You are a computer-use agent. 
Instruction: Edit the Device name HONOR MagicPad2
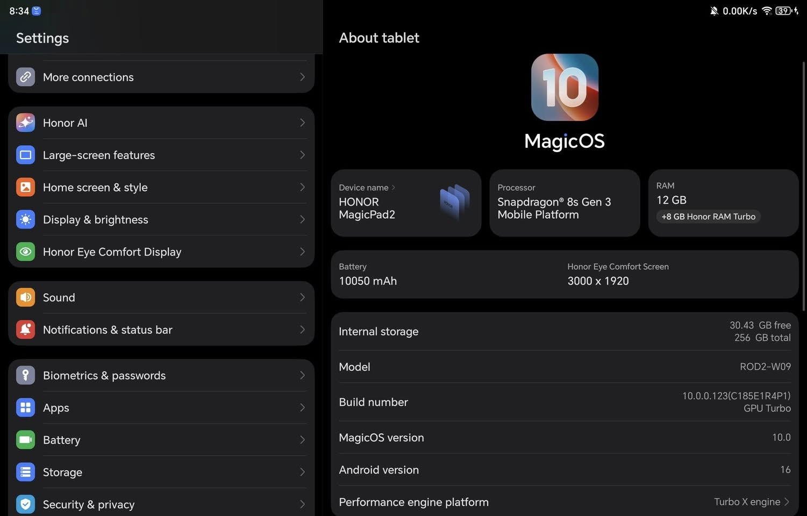(406, 203)
